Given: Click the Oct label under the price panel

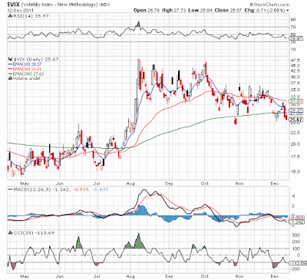Looking at the screenshot, I should (x=205, y=183).
